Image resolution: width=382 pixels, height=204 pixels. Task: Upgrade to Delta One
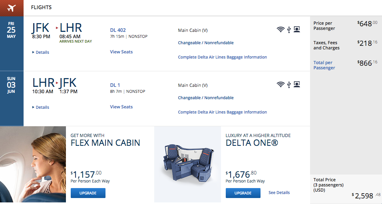pyautogui.click(x=243, y=193)
